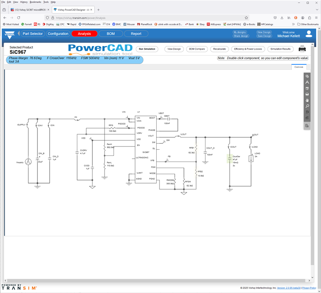The image size is (321, 293).
Task: Click the printer icon in canvas toolbar
Action: (x=307, y=94)
